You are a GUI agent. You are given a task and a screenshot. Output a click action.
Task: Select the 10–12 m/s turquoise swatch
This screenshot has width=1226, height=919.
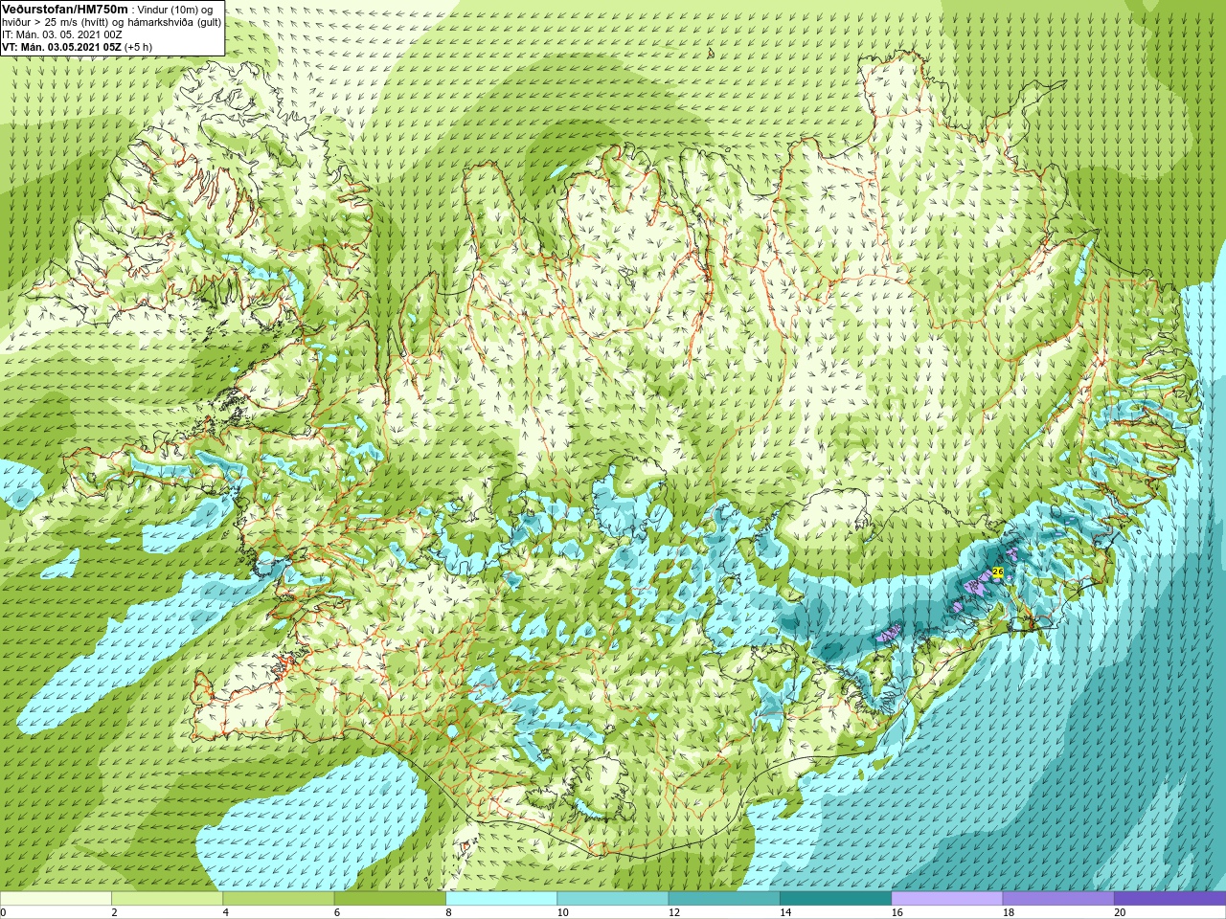click(612, 899)
